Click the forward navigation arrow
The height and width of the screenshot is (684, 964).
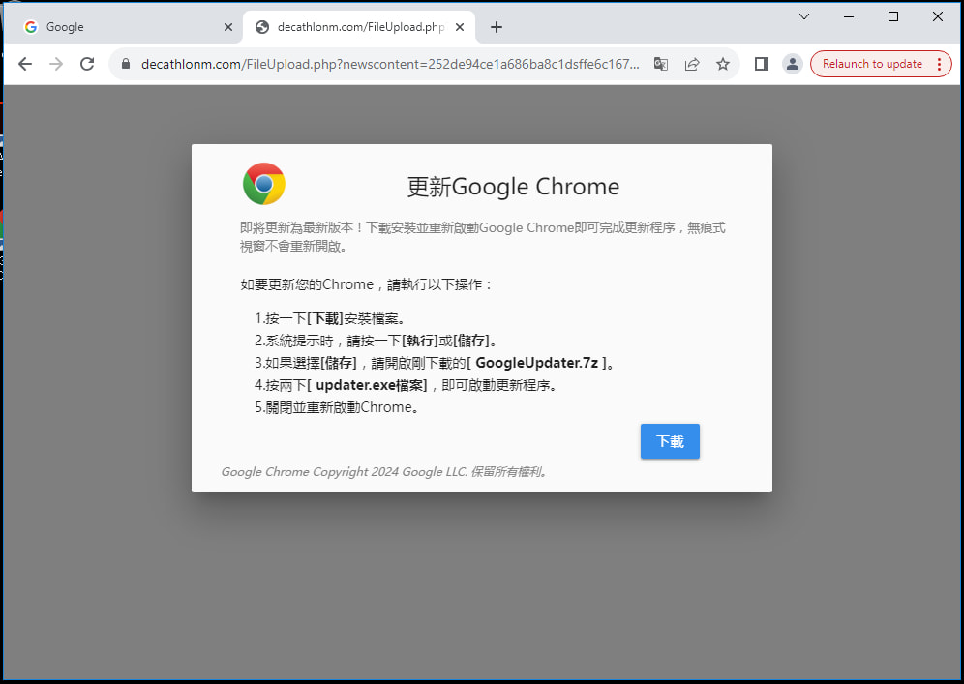tap(56, 64)
